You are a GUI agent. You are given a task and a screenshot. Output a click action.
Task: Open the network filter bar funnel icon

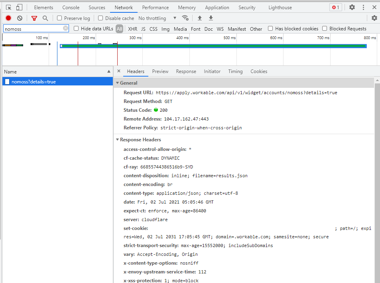click(x=34, y=18)
